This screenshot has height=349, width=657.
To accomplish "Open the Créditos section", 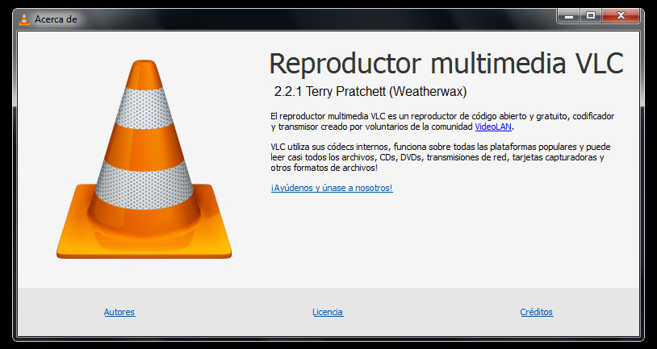I will 536,312.
